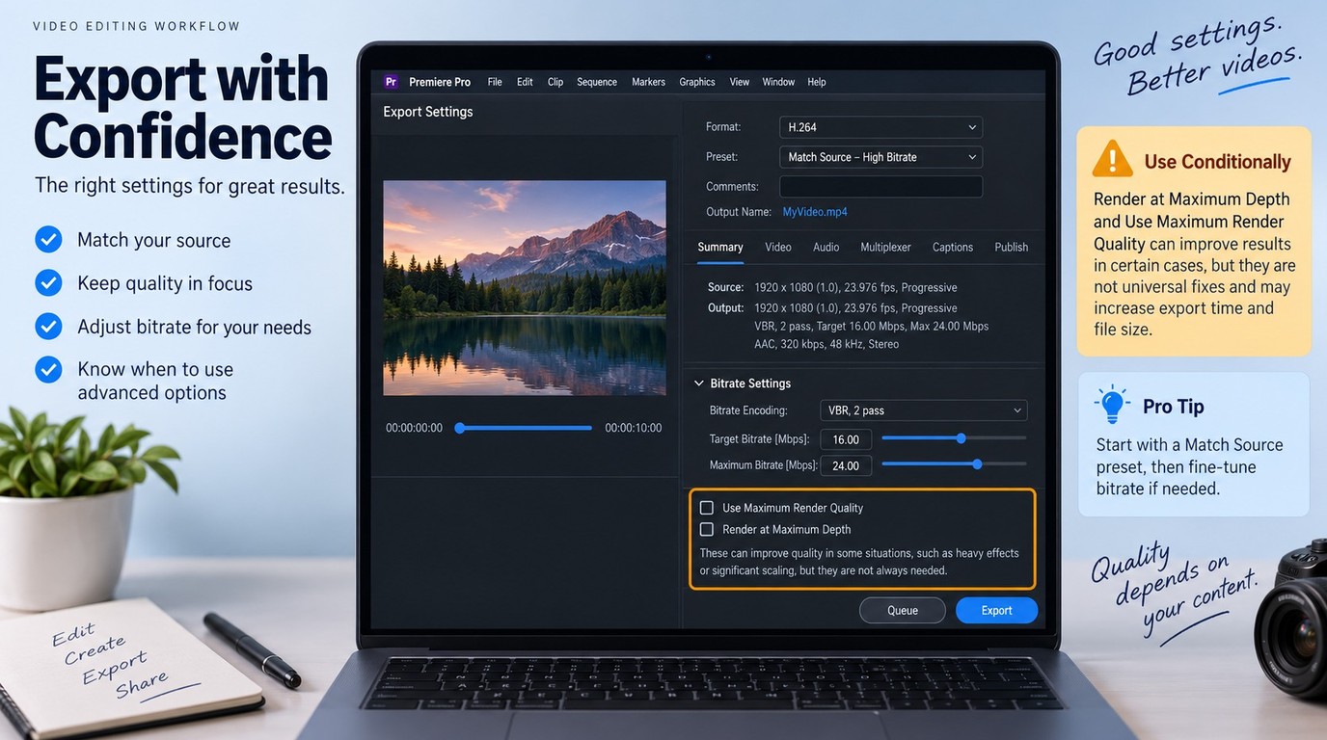Viewport: 1327px width, 740px height.
Task: Enable the Use Maximum Render Quality checkbox
Action: pyautogui.click(x=707, y=508)
